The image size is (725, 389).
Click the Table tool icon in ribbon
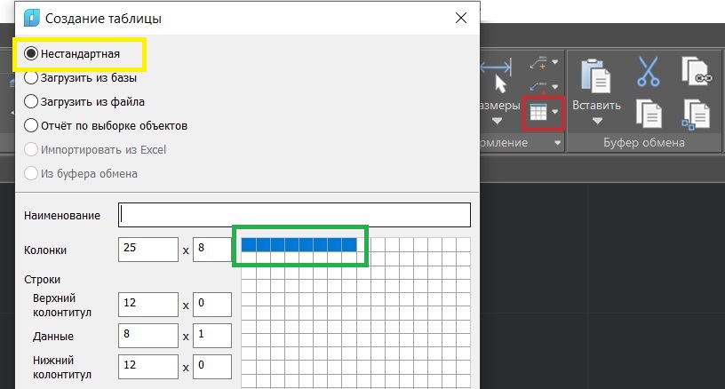click(538, 113)
